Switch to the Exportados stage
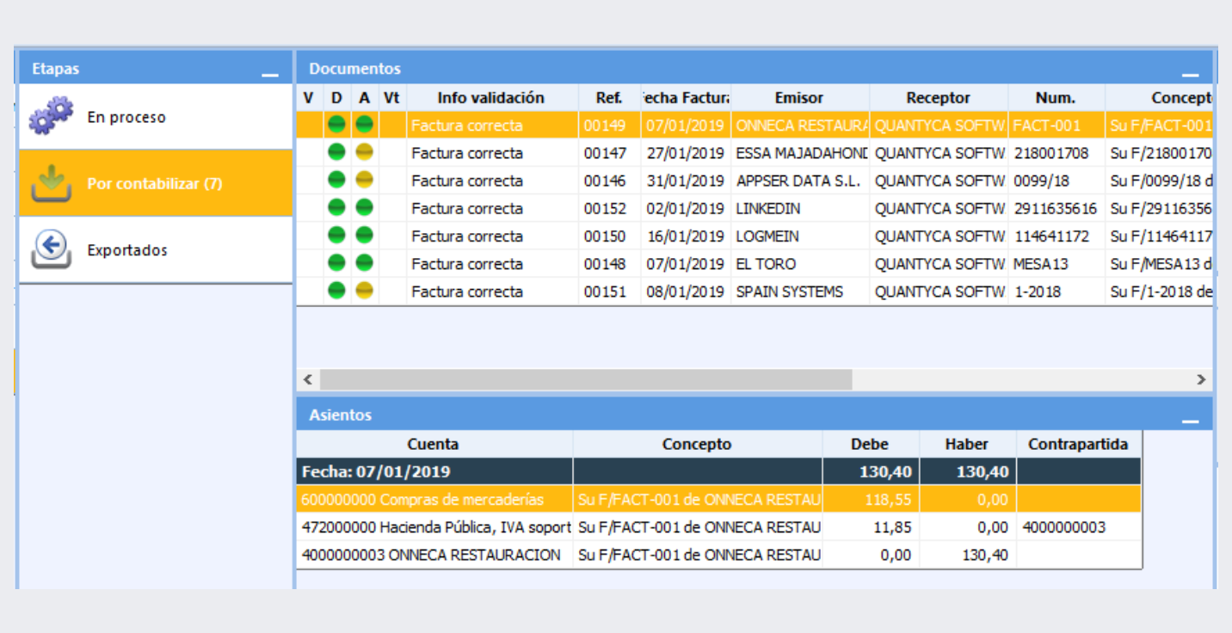Screen dimensions: 1232x633 [127, 250]
